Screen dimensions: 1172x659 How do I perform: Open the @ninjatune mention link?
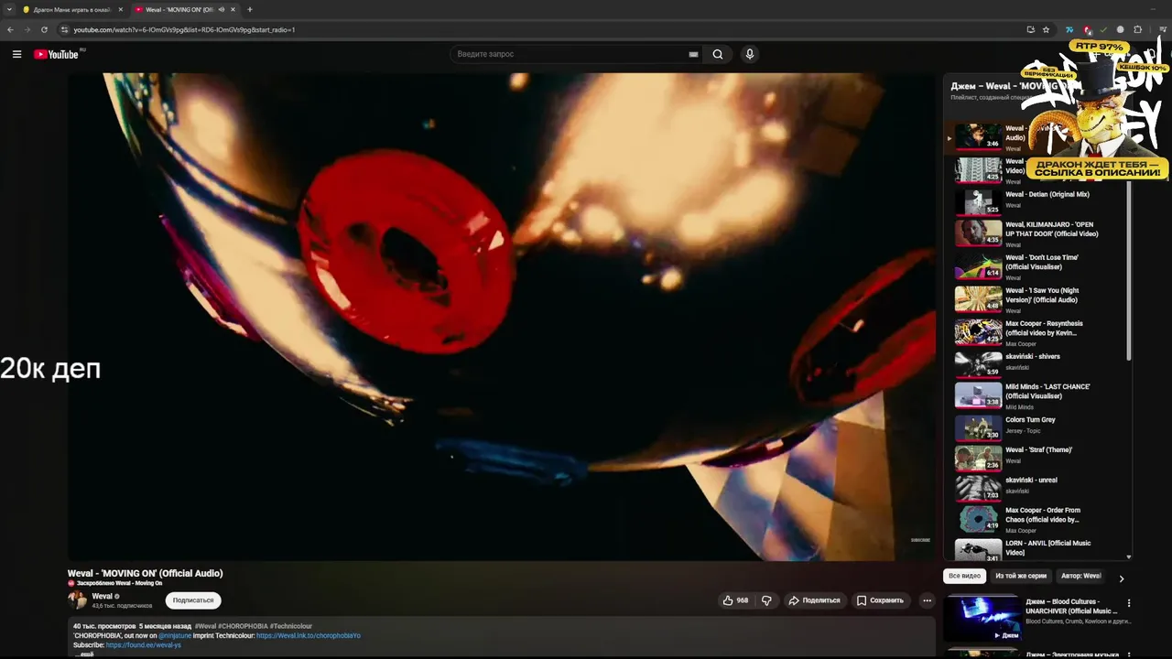coord(173,635)
